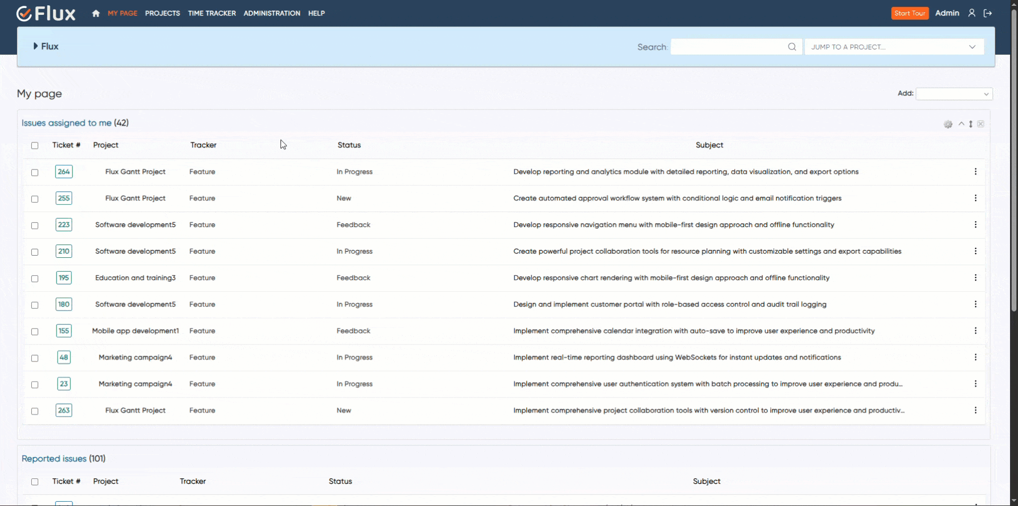Open the three-dot menu for ticket 264
This screenshot has width=1018, height=506.
(976, 172)
